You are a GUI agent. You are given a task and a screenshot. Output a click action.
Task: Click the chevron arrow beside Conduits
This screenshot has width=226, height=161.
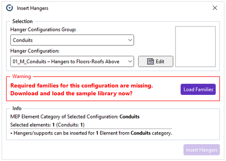(129, 40)
